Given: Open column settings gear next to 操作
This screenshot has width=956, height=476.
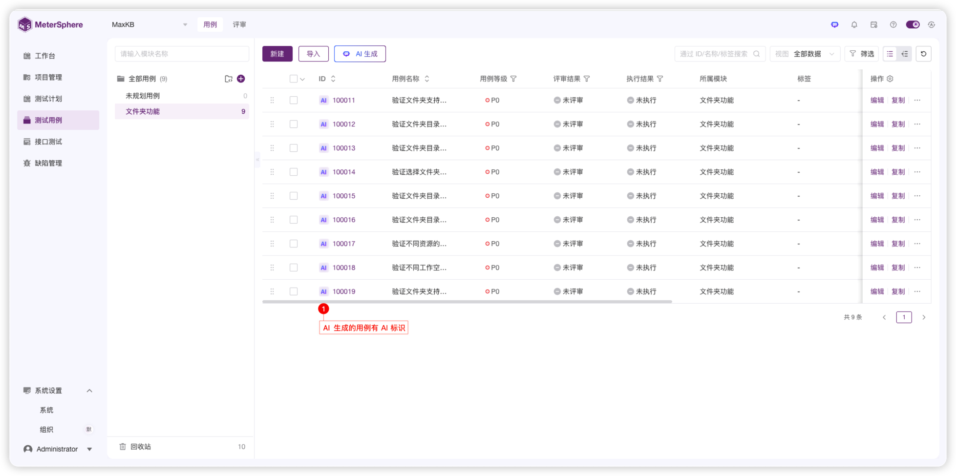Looking at the screenshot, I should [890, 79].
